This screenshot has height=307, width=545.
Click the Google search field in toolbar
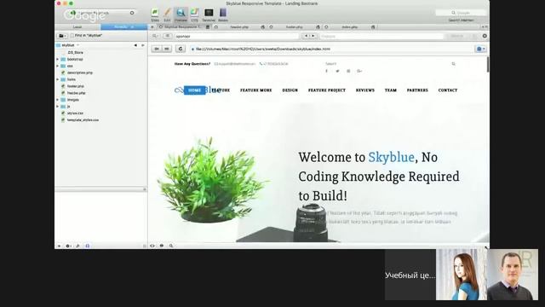tap(461, 13)
